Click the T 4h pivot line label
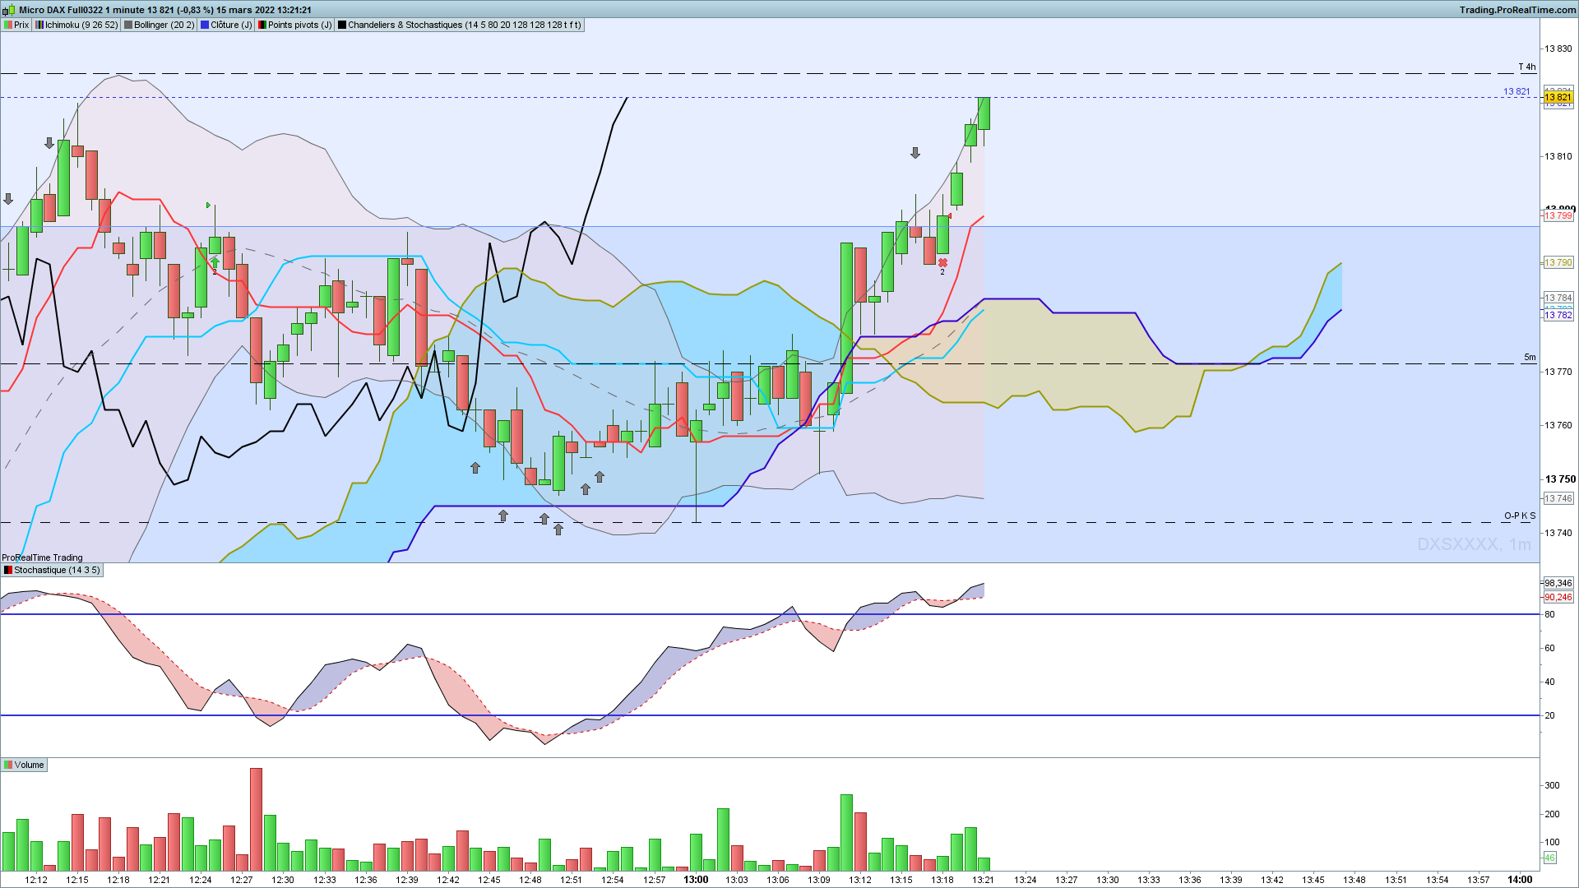The height and width of the screenshot is (888, 1579). pyautogui.click(x=1527, y=67)
